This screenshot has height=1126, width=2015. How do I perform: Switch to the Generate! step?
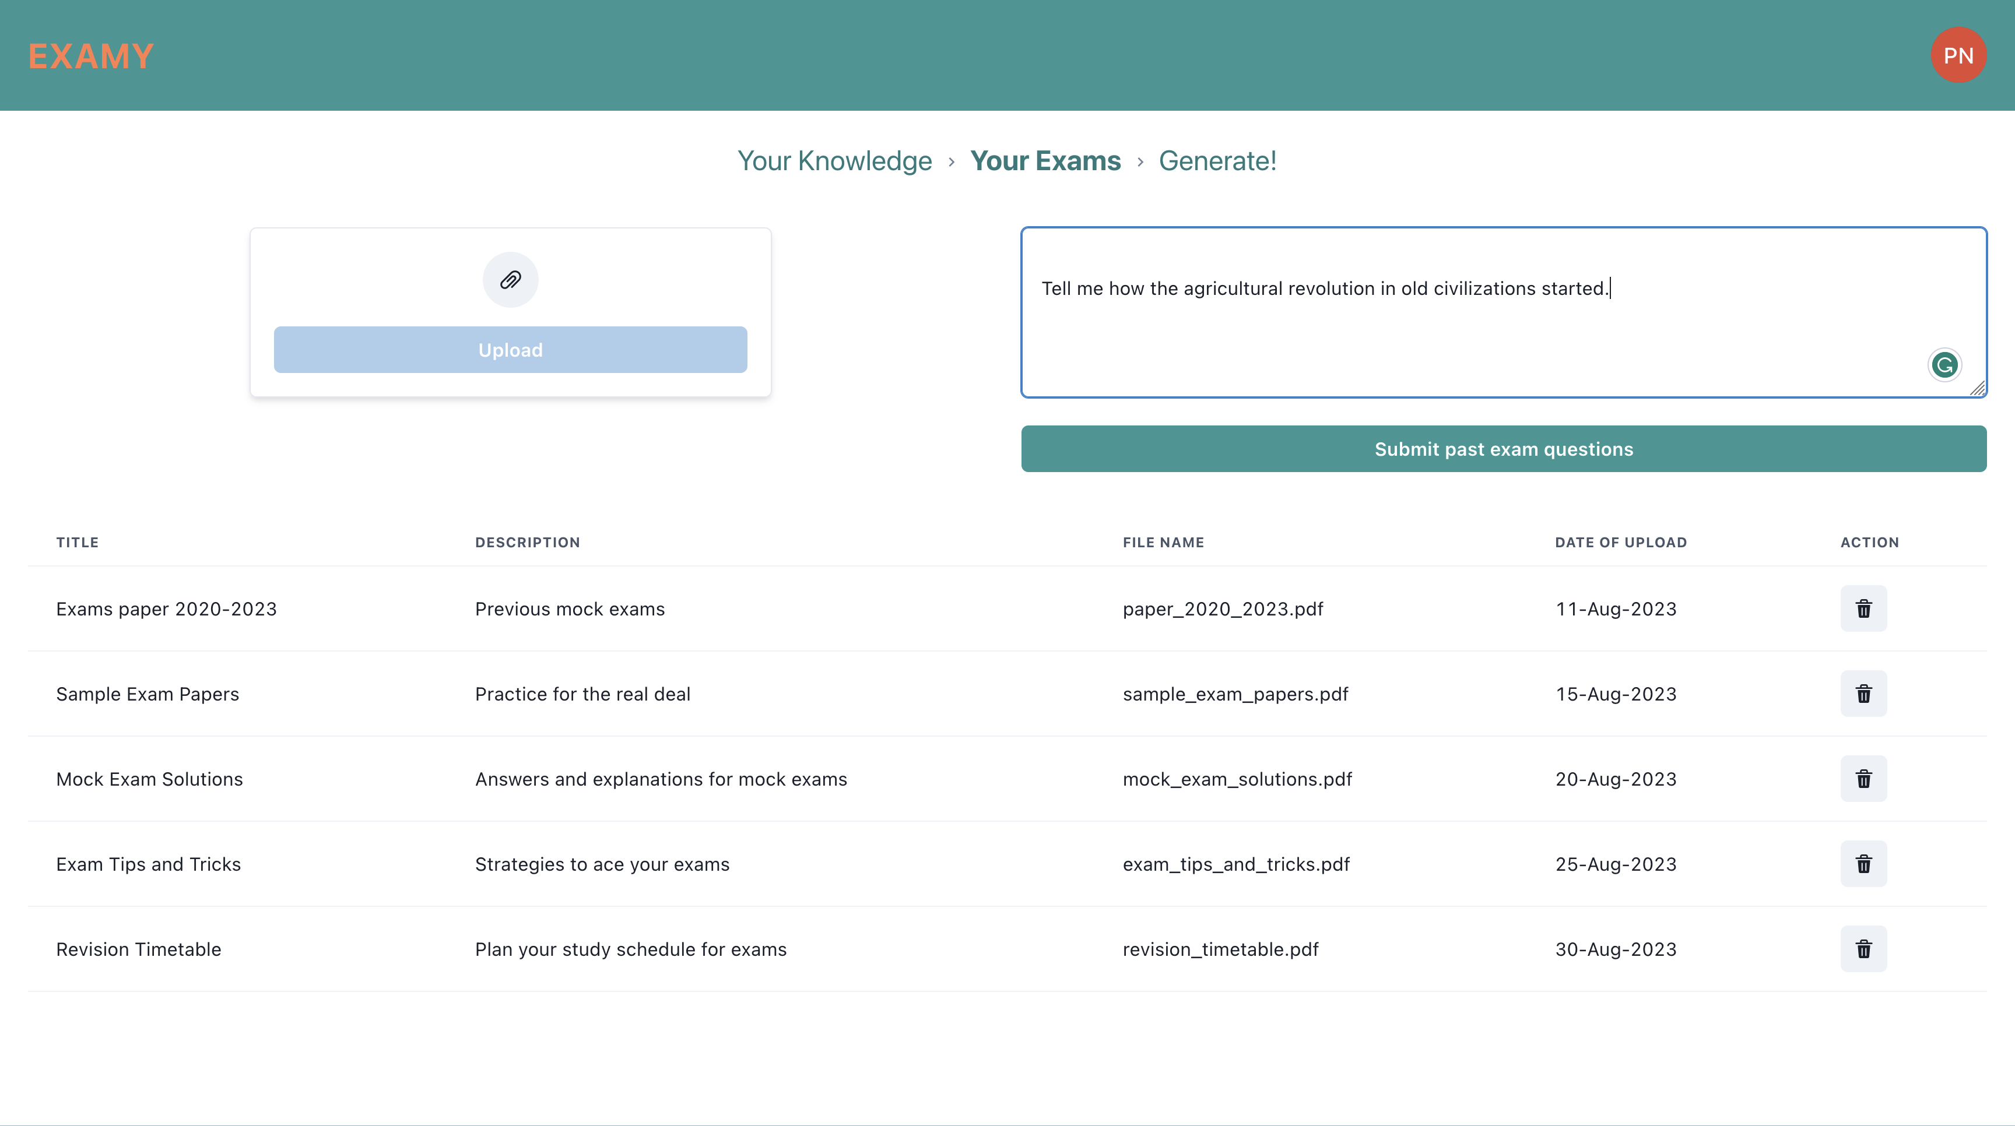tap(1217, 161)
